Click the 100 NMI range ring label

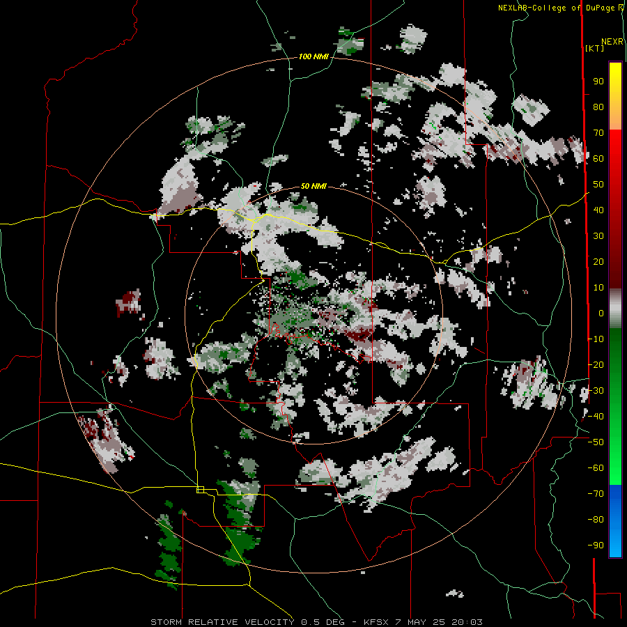point(313,57)
